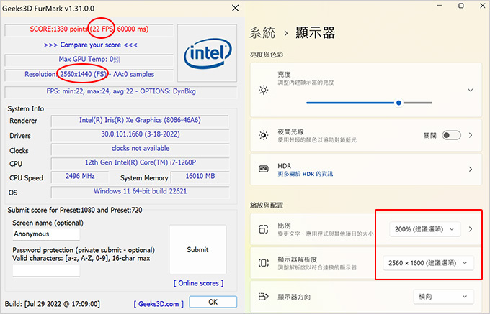Click the Submit score for Preset:1080 label
Viewport: 490px width, 314px height.
[x=75, y=210]
